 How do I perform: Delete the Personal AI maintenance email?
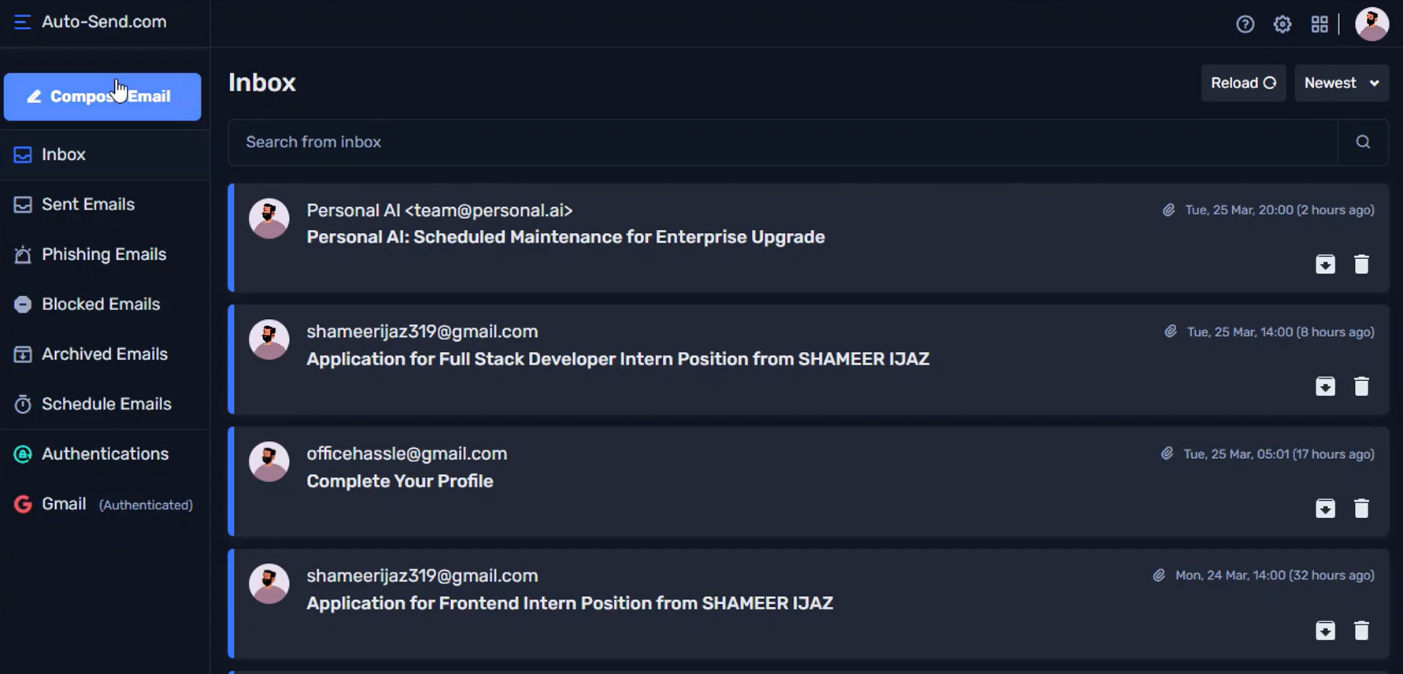(x=1361, y=264)
